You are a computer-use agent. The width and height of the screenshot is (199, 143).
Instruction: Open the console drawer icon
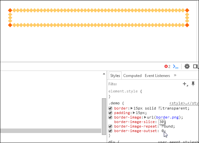tap(176, 66)
